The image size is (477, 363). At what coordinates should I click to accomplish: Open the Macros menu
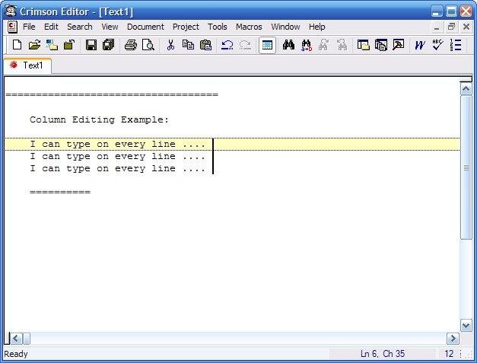point(249,27)
